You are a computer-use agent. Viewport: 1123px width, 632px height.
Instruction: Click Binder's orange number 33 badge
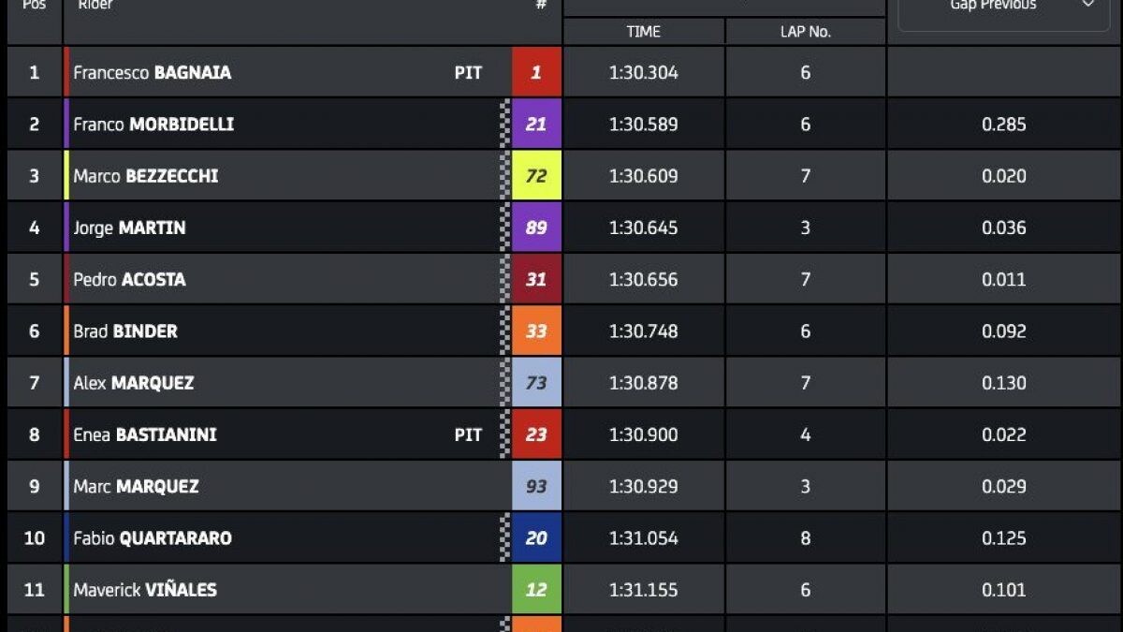pos(536,331)
